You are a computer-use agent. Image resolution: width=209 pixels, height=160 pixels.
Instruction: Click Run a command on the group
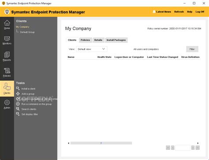[37, 104]
